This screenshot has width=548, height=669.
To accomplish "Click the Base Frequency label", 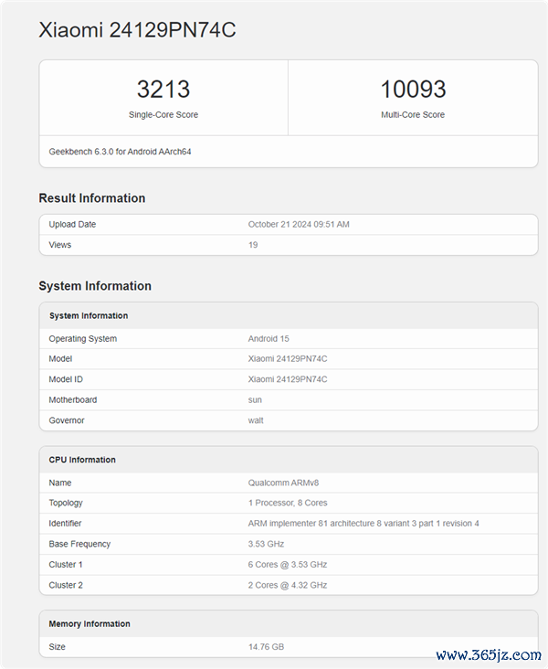I will tap(79, 544).
